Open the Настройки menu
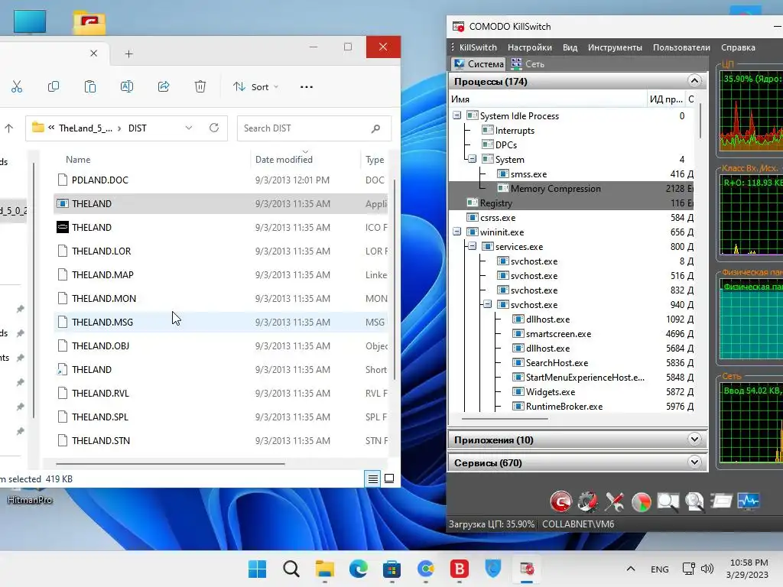Image resolution: width=783 pixels, height=587 pixels. coord(530,47)
